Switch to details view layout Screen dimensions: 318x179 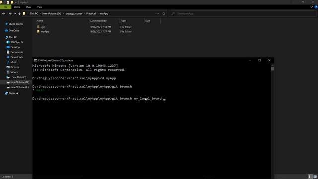[x=310, y=177]
